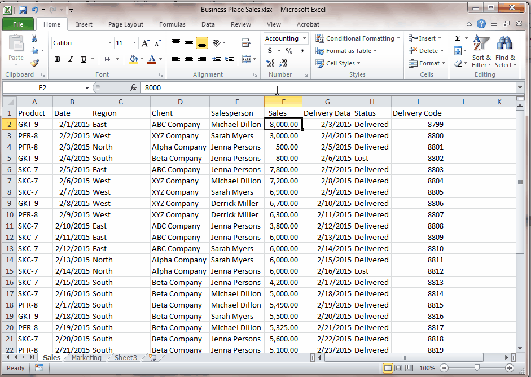This screenshot has height=377, width=531.
Task: Click the Decrease Indent icon
Action: click(217, 59)
